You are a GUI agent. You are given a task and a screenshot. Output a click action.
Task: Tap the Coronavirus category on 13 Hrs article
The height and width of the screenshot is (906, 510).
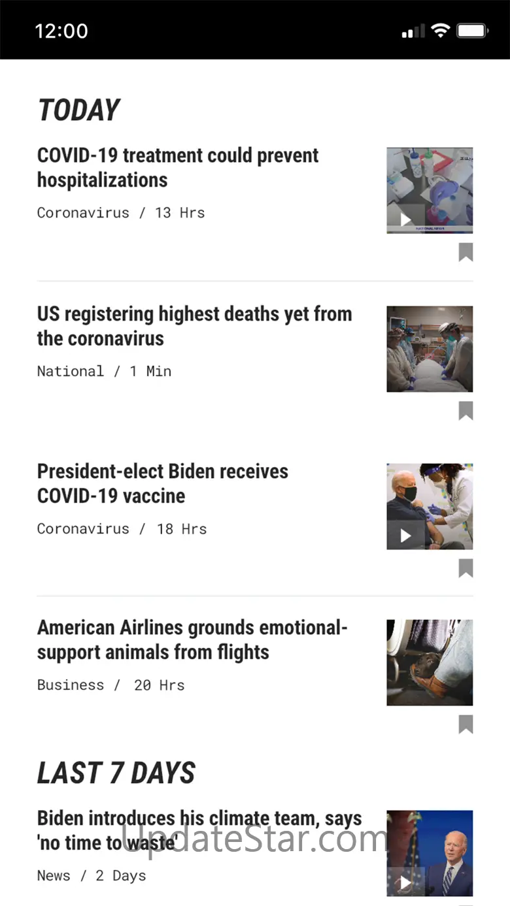pos(83,213)
